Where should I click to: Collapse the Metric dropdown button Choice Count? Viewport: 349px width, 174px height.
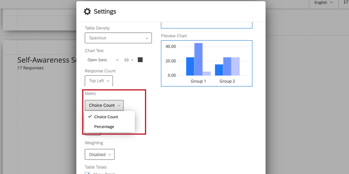104,105
